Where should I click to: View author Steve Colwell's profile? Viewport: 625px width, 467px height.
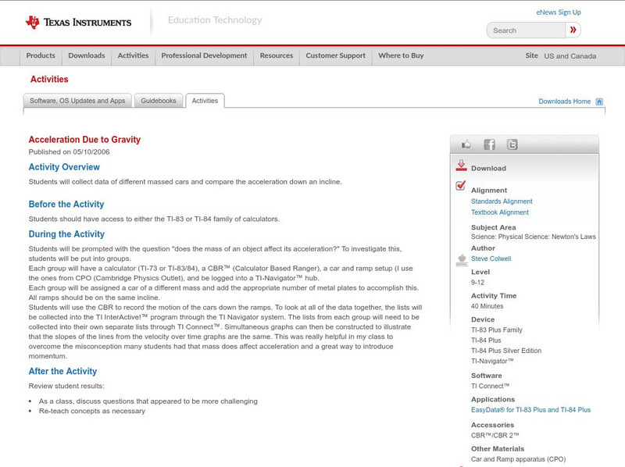coord(491,258)
